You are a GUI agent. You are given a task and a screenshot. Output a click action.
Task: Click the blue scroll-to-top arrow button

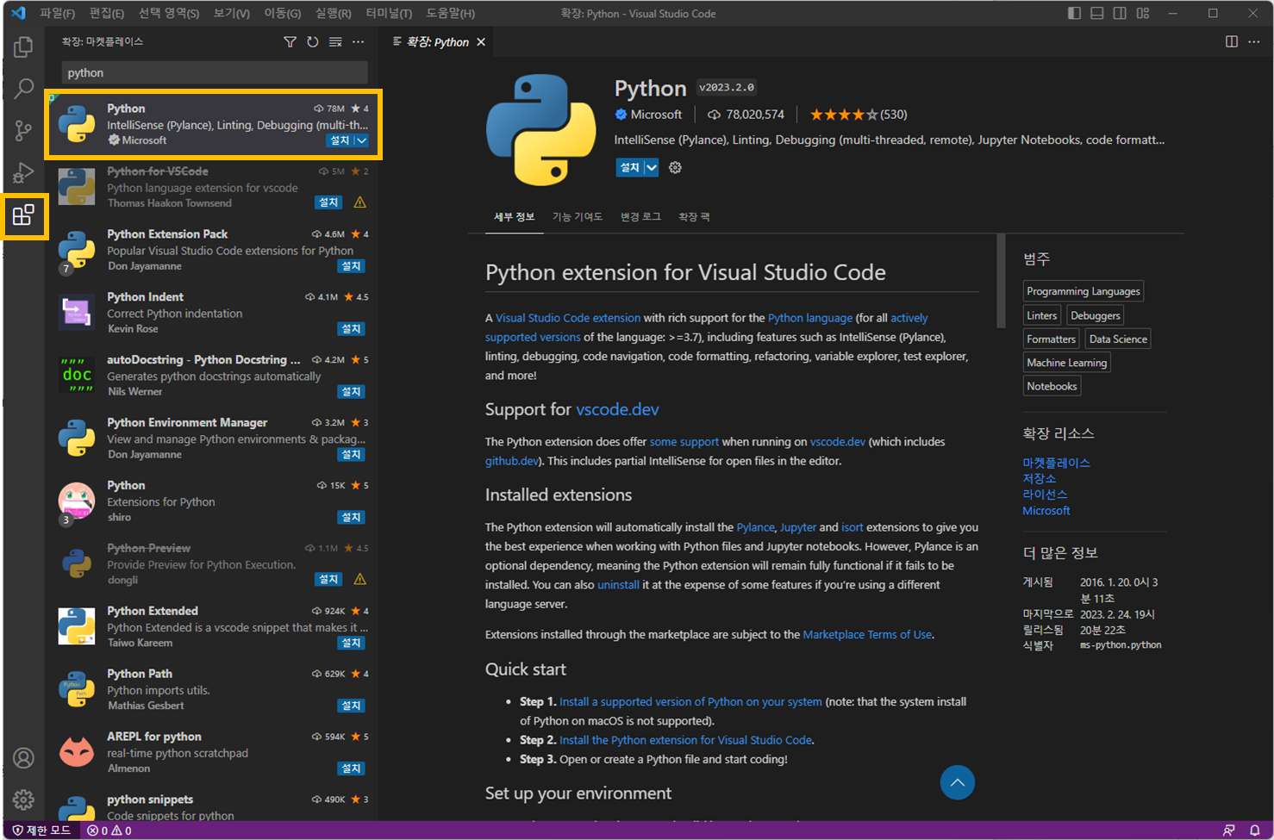957,782
